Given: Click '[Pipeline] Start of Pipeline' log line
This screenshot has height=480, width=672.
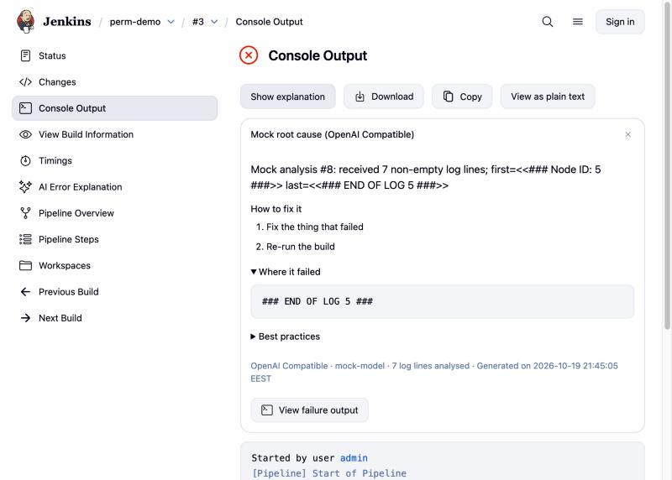Looking at the screenshot, I should tap(329, 473).
